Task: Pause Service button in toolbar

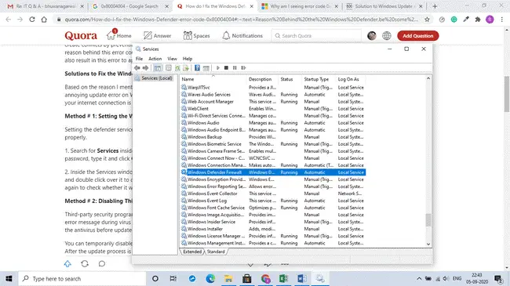Action: 235,67
